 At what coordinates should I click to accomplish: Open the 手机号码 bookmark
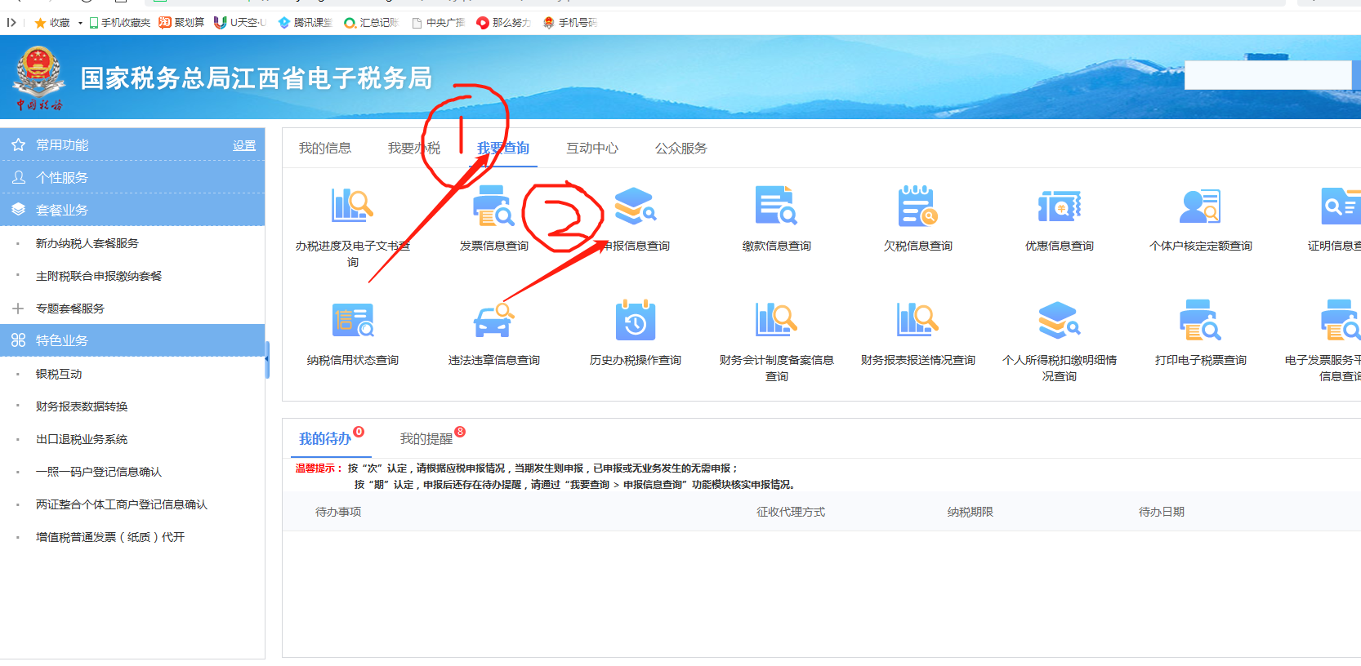coord(570,23)
